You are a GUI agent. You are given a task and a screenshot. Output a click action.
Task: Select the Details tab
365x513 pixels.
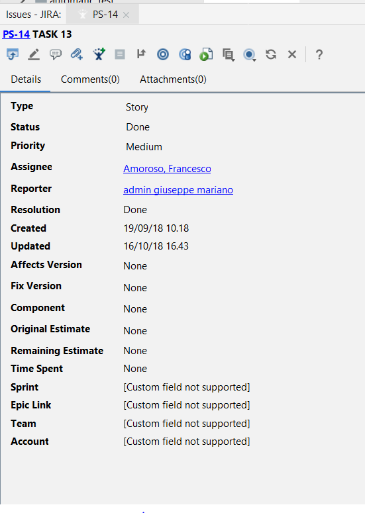(26, 79)
